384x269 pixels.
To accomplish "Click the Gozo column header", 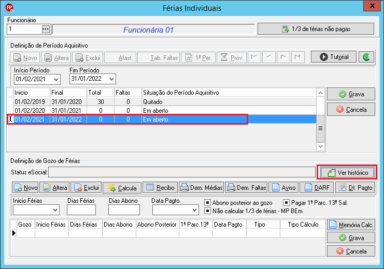I will pyautogui.click(x=26, y=225).
